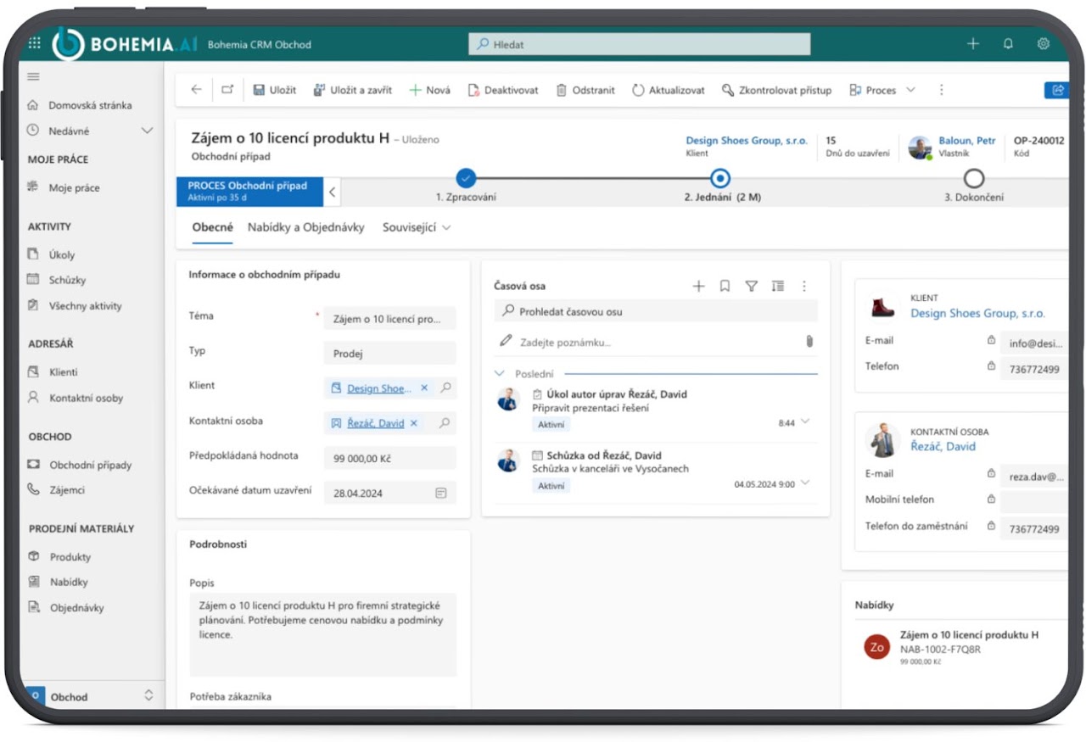Image resolution: width=1086 pixels, height=742 pixels.
Task: Remove Řezáč, David lookup value
Action: 414,423
